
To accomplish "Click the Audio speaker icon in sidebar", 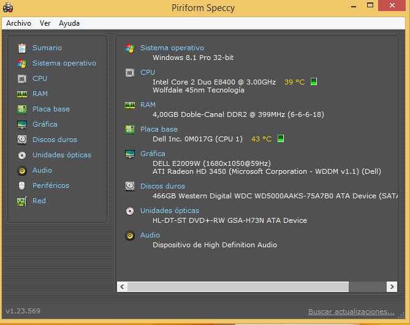I will point(22,171).
